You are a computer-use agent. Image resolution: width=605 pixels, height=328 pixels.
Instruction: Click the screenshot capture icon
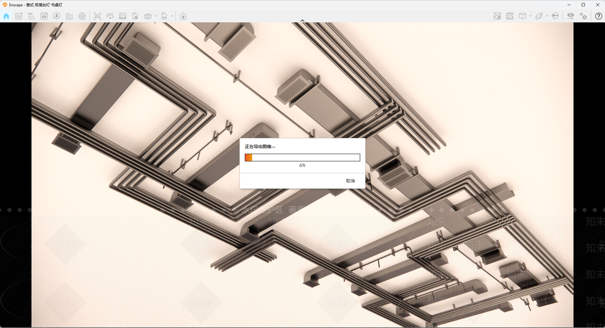point(97,16)
